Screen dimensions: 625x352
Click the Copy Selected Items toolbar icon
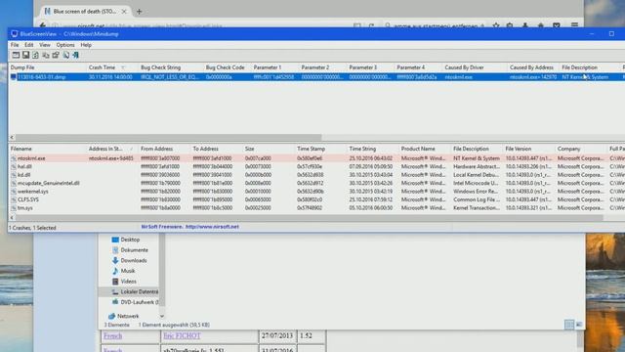(x=46, y=55)
